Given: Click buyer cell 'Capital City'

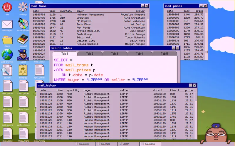Looking at the screenshot, I should pos(86,41).
